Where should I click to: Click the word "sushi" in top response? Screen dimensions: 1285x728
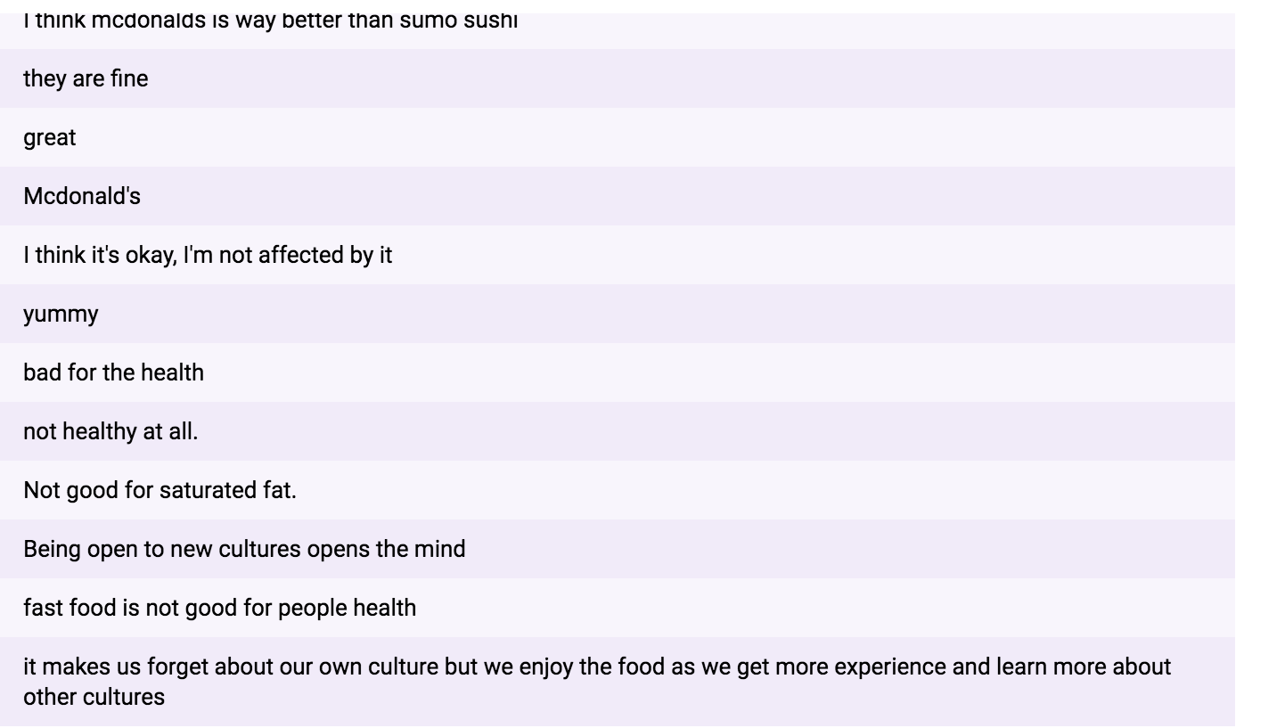tap(490, 21)
